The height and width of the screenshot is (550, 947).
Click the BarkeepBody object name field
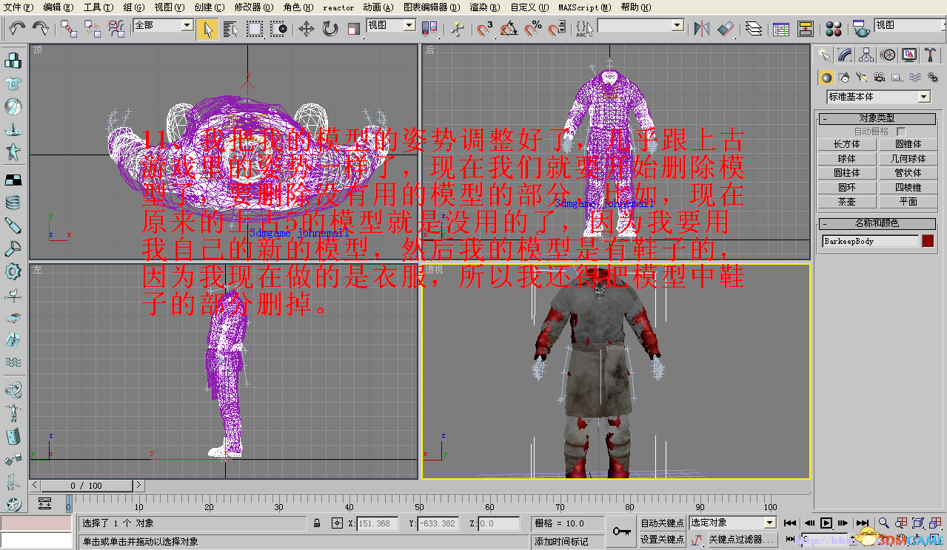point(870,241)
